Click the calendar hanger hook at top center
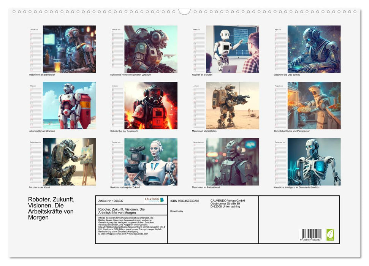 (x=184, y=12)
